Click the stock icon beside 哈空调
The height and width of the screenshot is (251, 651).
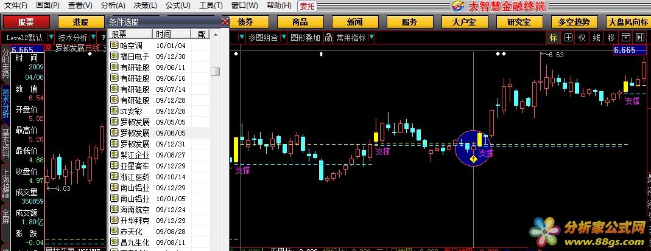(x=114, y=45)
